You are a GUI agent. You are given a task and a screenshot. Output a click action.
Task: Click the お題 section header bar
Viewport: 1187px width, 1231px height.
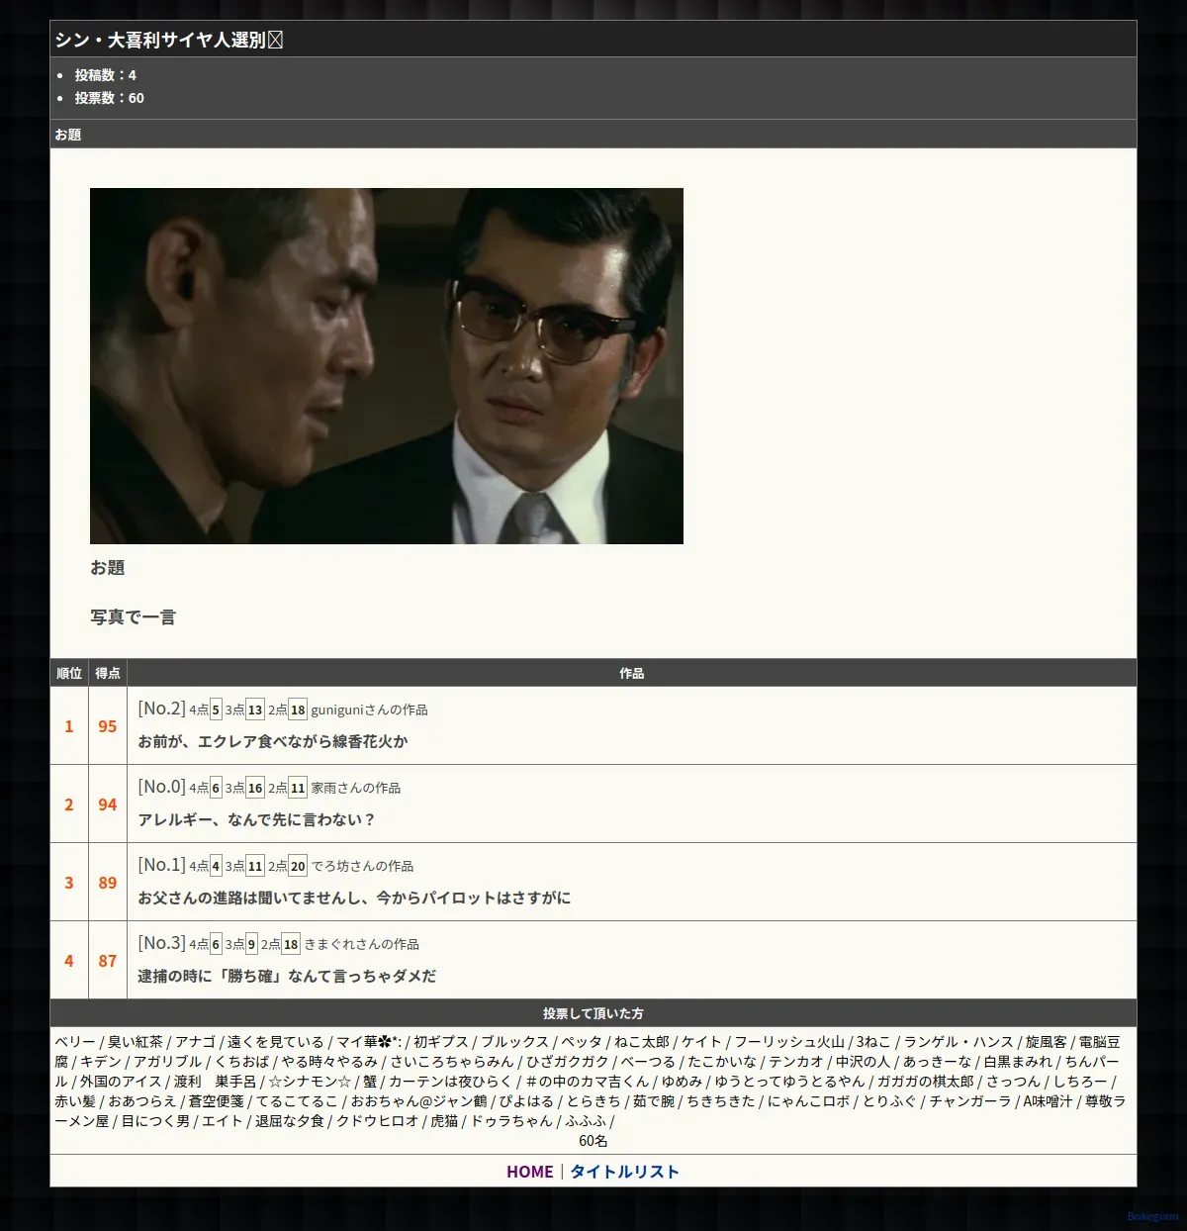click(x=593, y=134)
